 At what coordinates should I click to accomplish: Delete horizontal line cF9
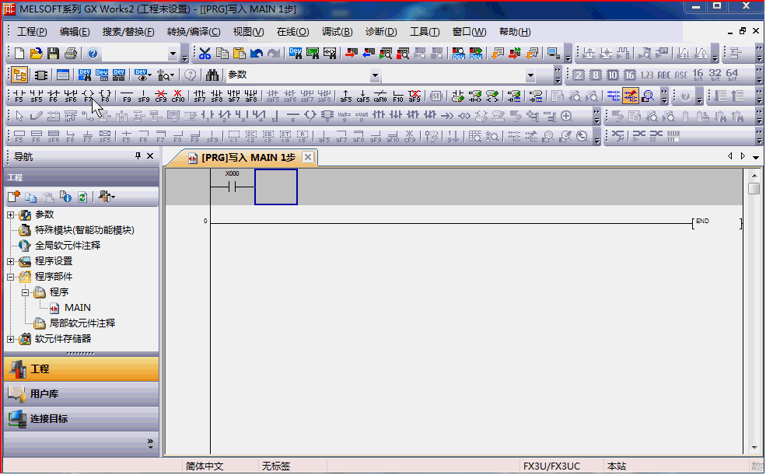point(161,96)
